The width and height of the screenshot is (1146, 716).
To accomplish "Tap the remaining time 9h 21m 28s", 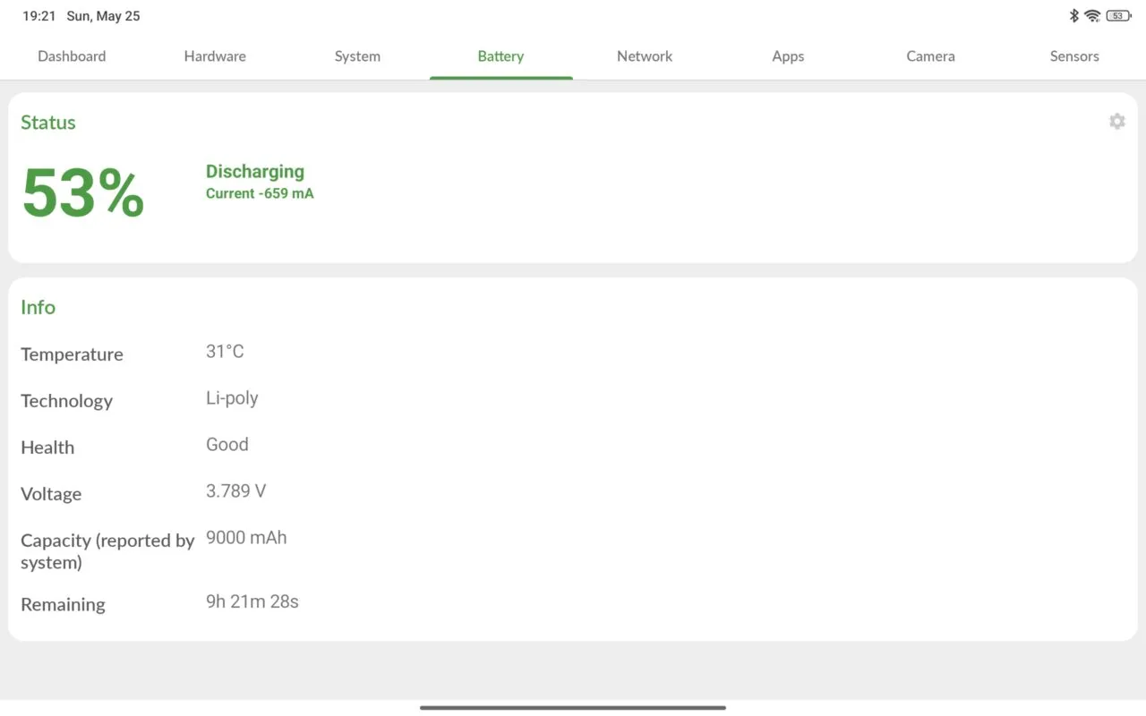I will [252, 601].
